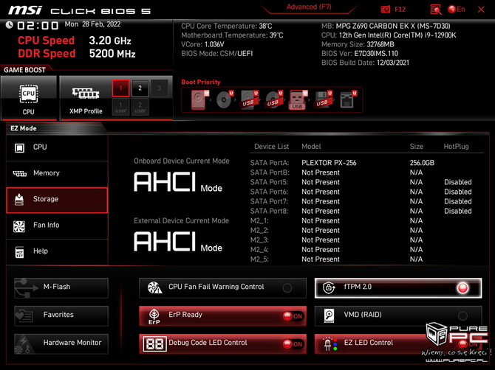Close the BIOS with the X button

[481, 10]
